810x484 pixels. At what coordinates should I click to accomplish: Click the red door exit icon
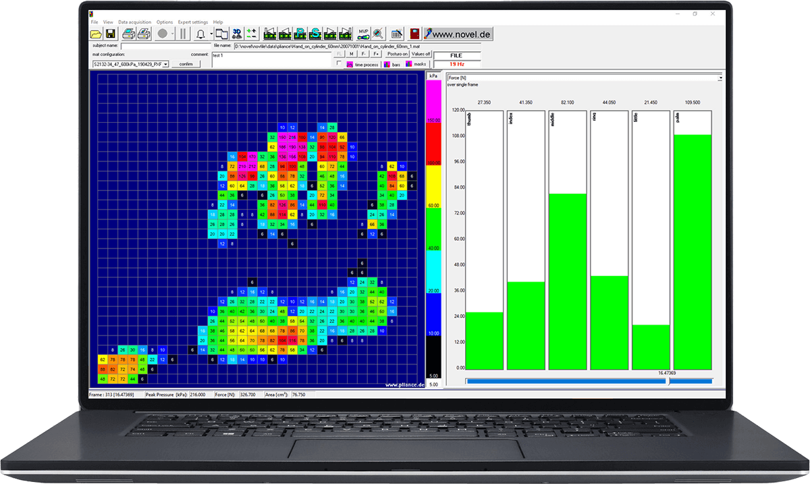click(414, 33)
